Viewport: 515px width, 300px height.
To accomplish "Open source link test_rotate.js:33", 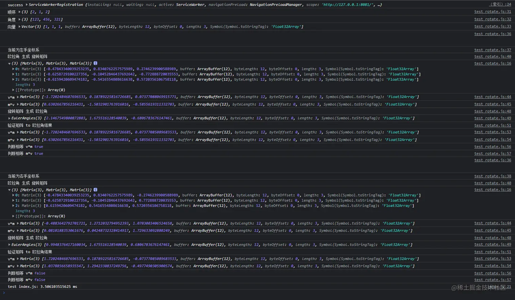I will click(x=493, y=26).
